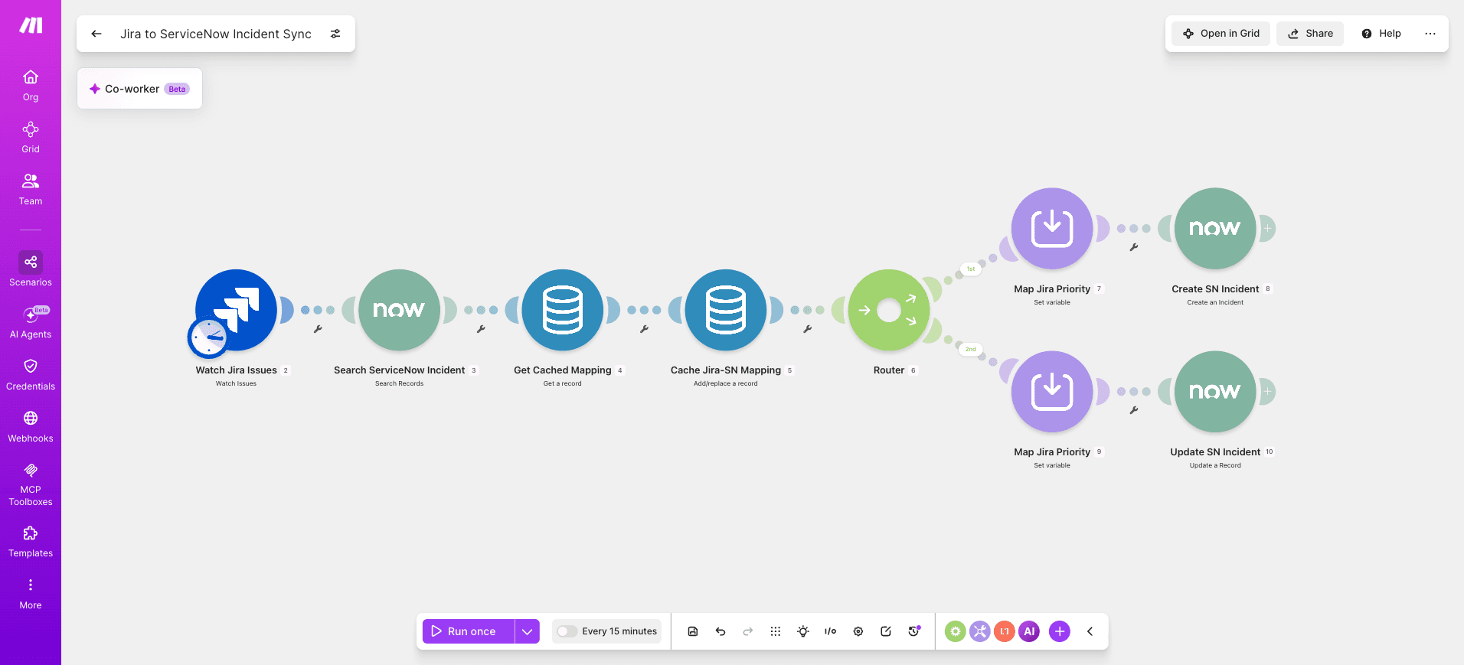1464x665 pixels.
Task: Expand the More sidebar menu
Action: (x=31, y=593)
